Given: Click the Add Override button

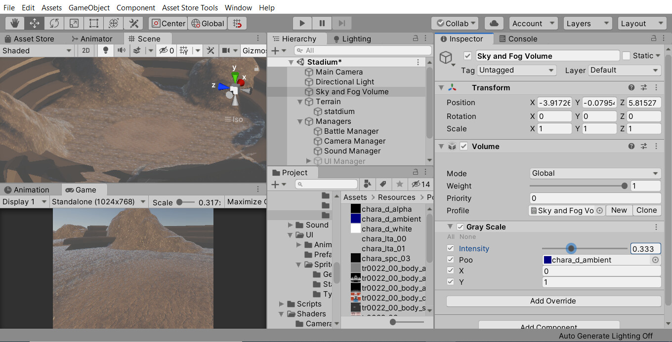Looking at the screenshot, I should coord(553,301).
